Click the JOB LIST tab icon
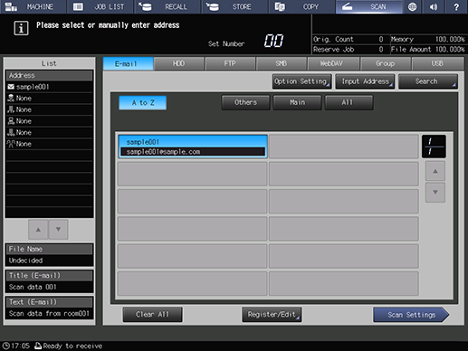Image resolution: width=468 pixels, height=351 pixels. click(78, 6)
